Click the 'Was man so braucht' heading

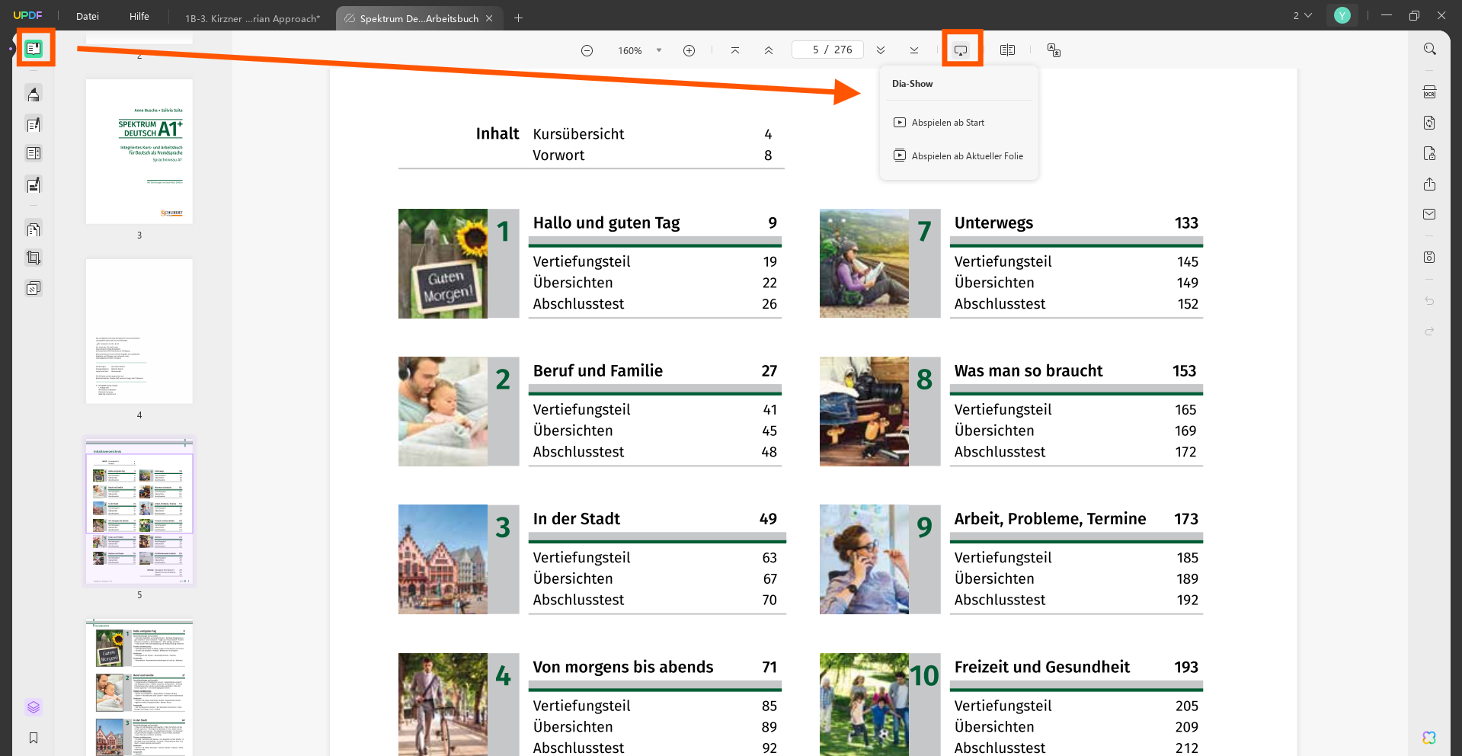pos(1029,371)
